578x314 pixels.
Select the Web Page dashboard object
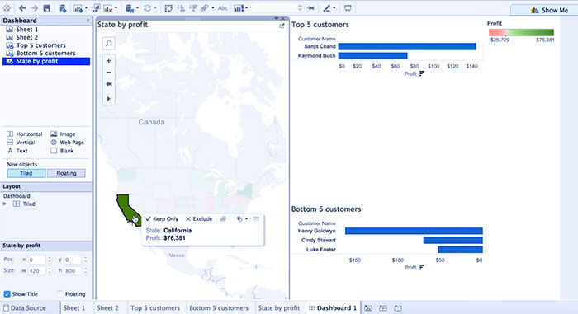pyautogui.click(x=67, y=143)
